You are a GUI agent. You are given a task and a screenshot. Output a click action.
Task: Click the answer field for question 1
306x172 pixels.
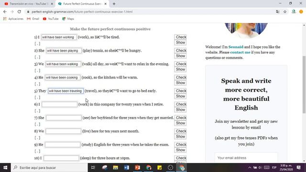coord(59,37)
